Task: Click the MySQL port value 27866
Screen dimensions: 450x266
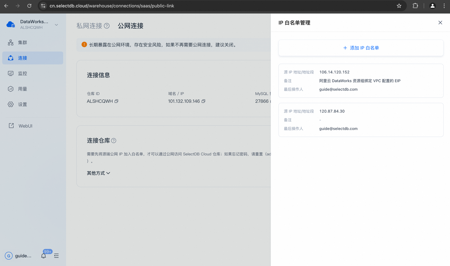Action: tap(262, 101)
